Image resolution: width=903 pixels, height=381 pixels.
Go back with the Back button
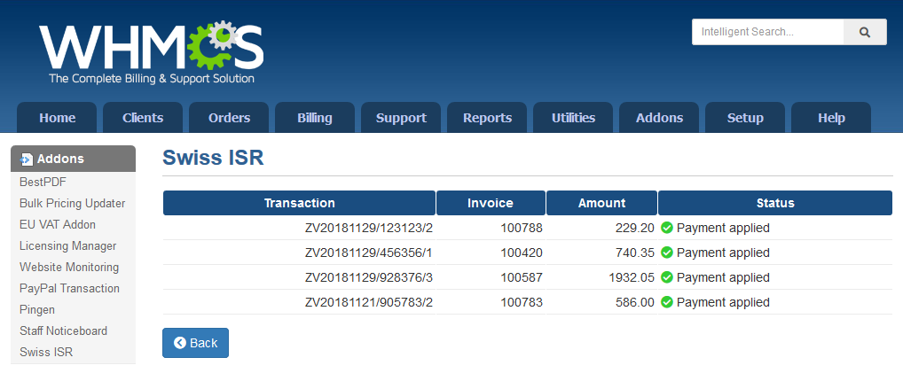coord(195,343)
